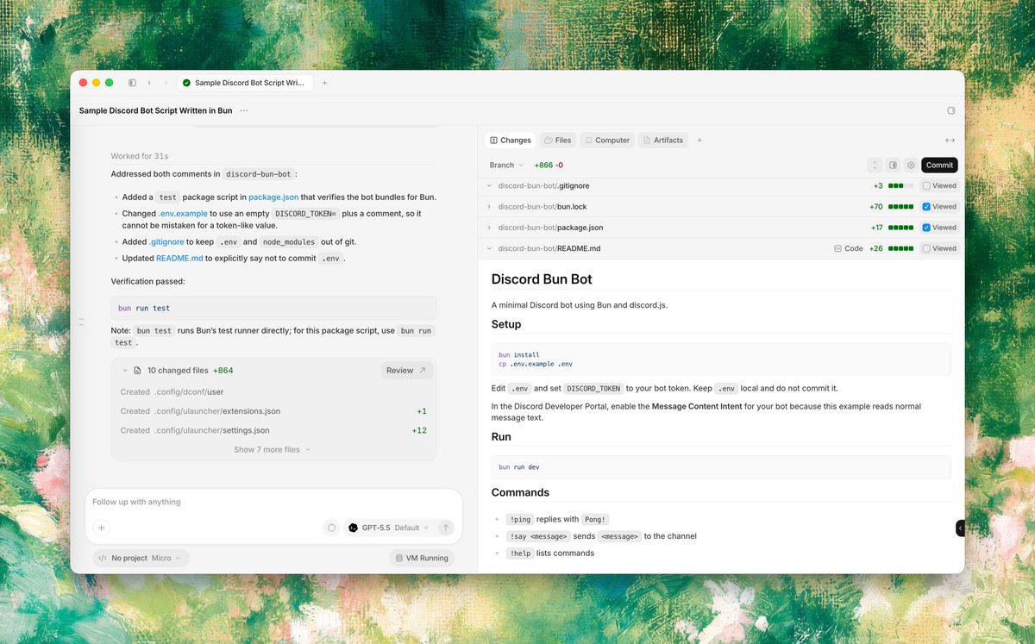
Task: Click the Setup heading in README
Action: click(506, 324)
